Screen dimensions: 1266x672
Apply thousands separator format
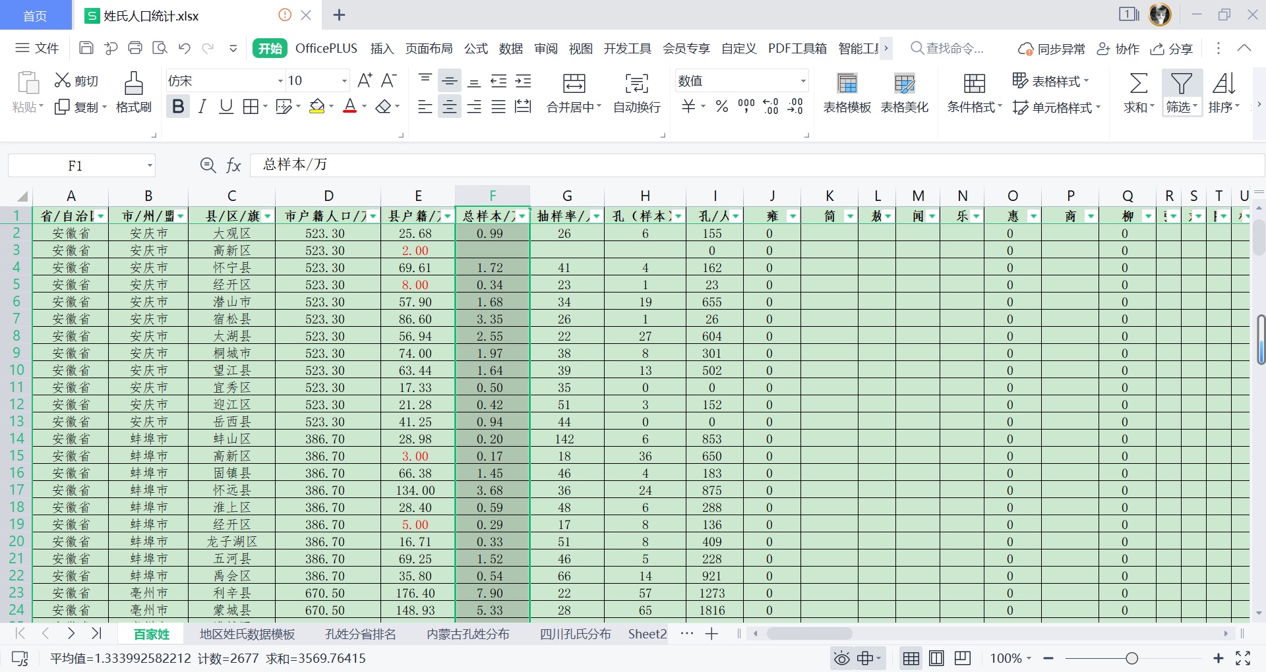pos(746,106)
